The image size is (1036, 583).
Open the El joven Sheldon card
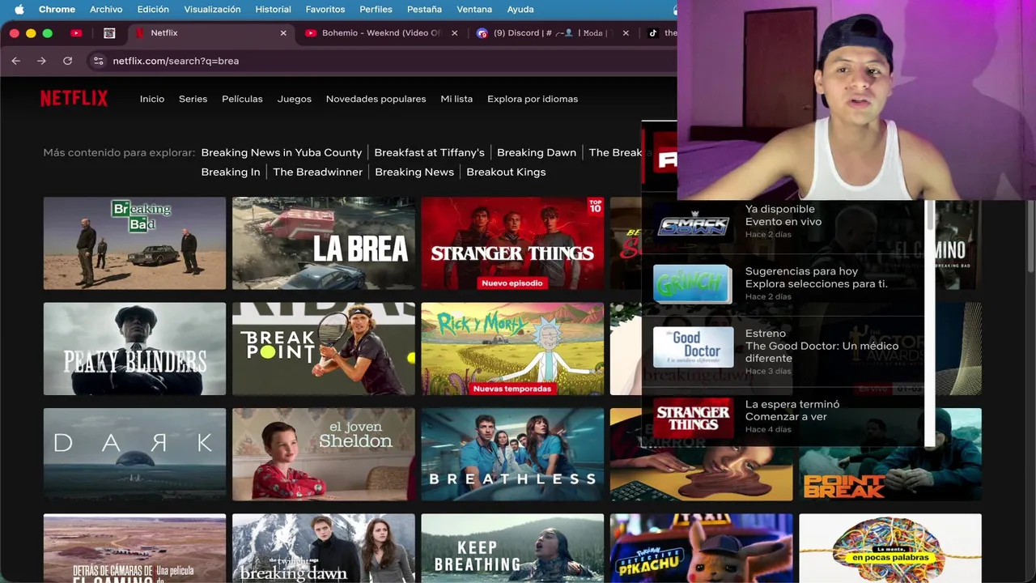click(324, 454)
